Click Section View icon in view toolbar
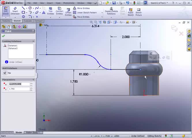Viewport: 192px width, 138px height. [104, 22]
